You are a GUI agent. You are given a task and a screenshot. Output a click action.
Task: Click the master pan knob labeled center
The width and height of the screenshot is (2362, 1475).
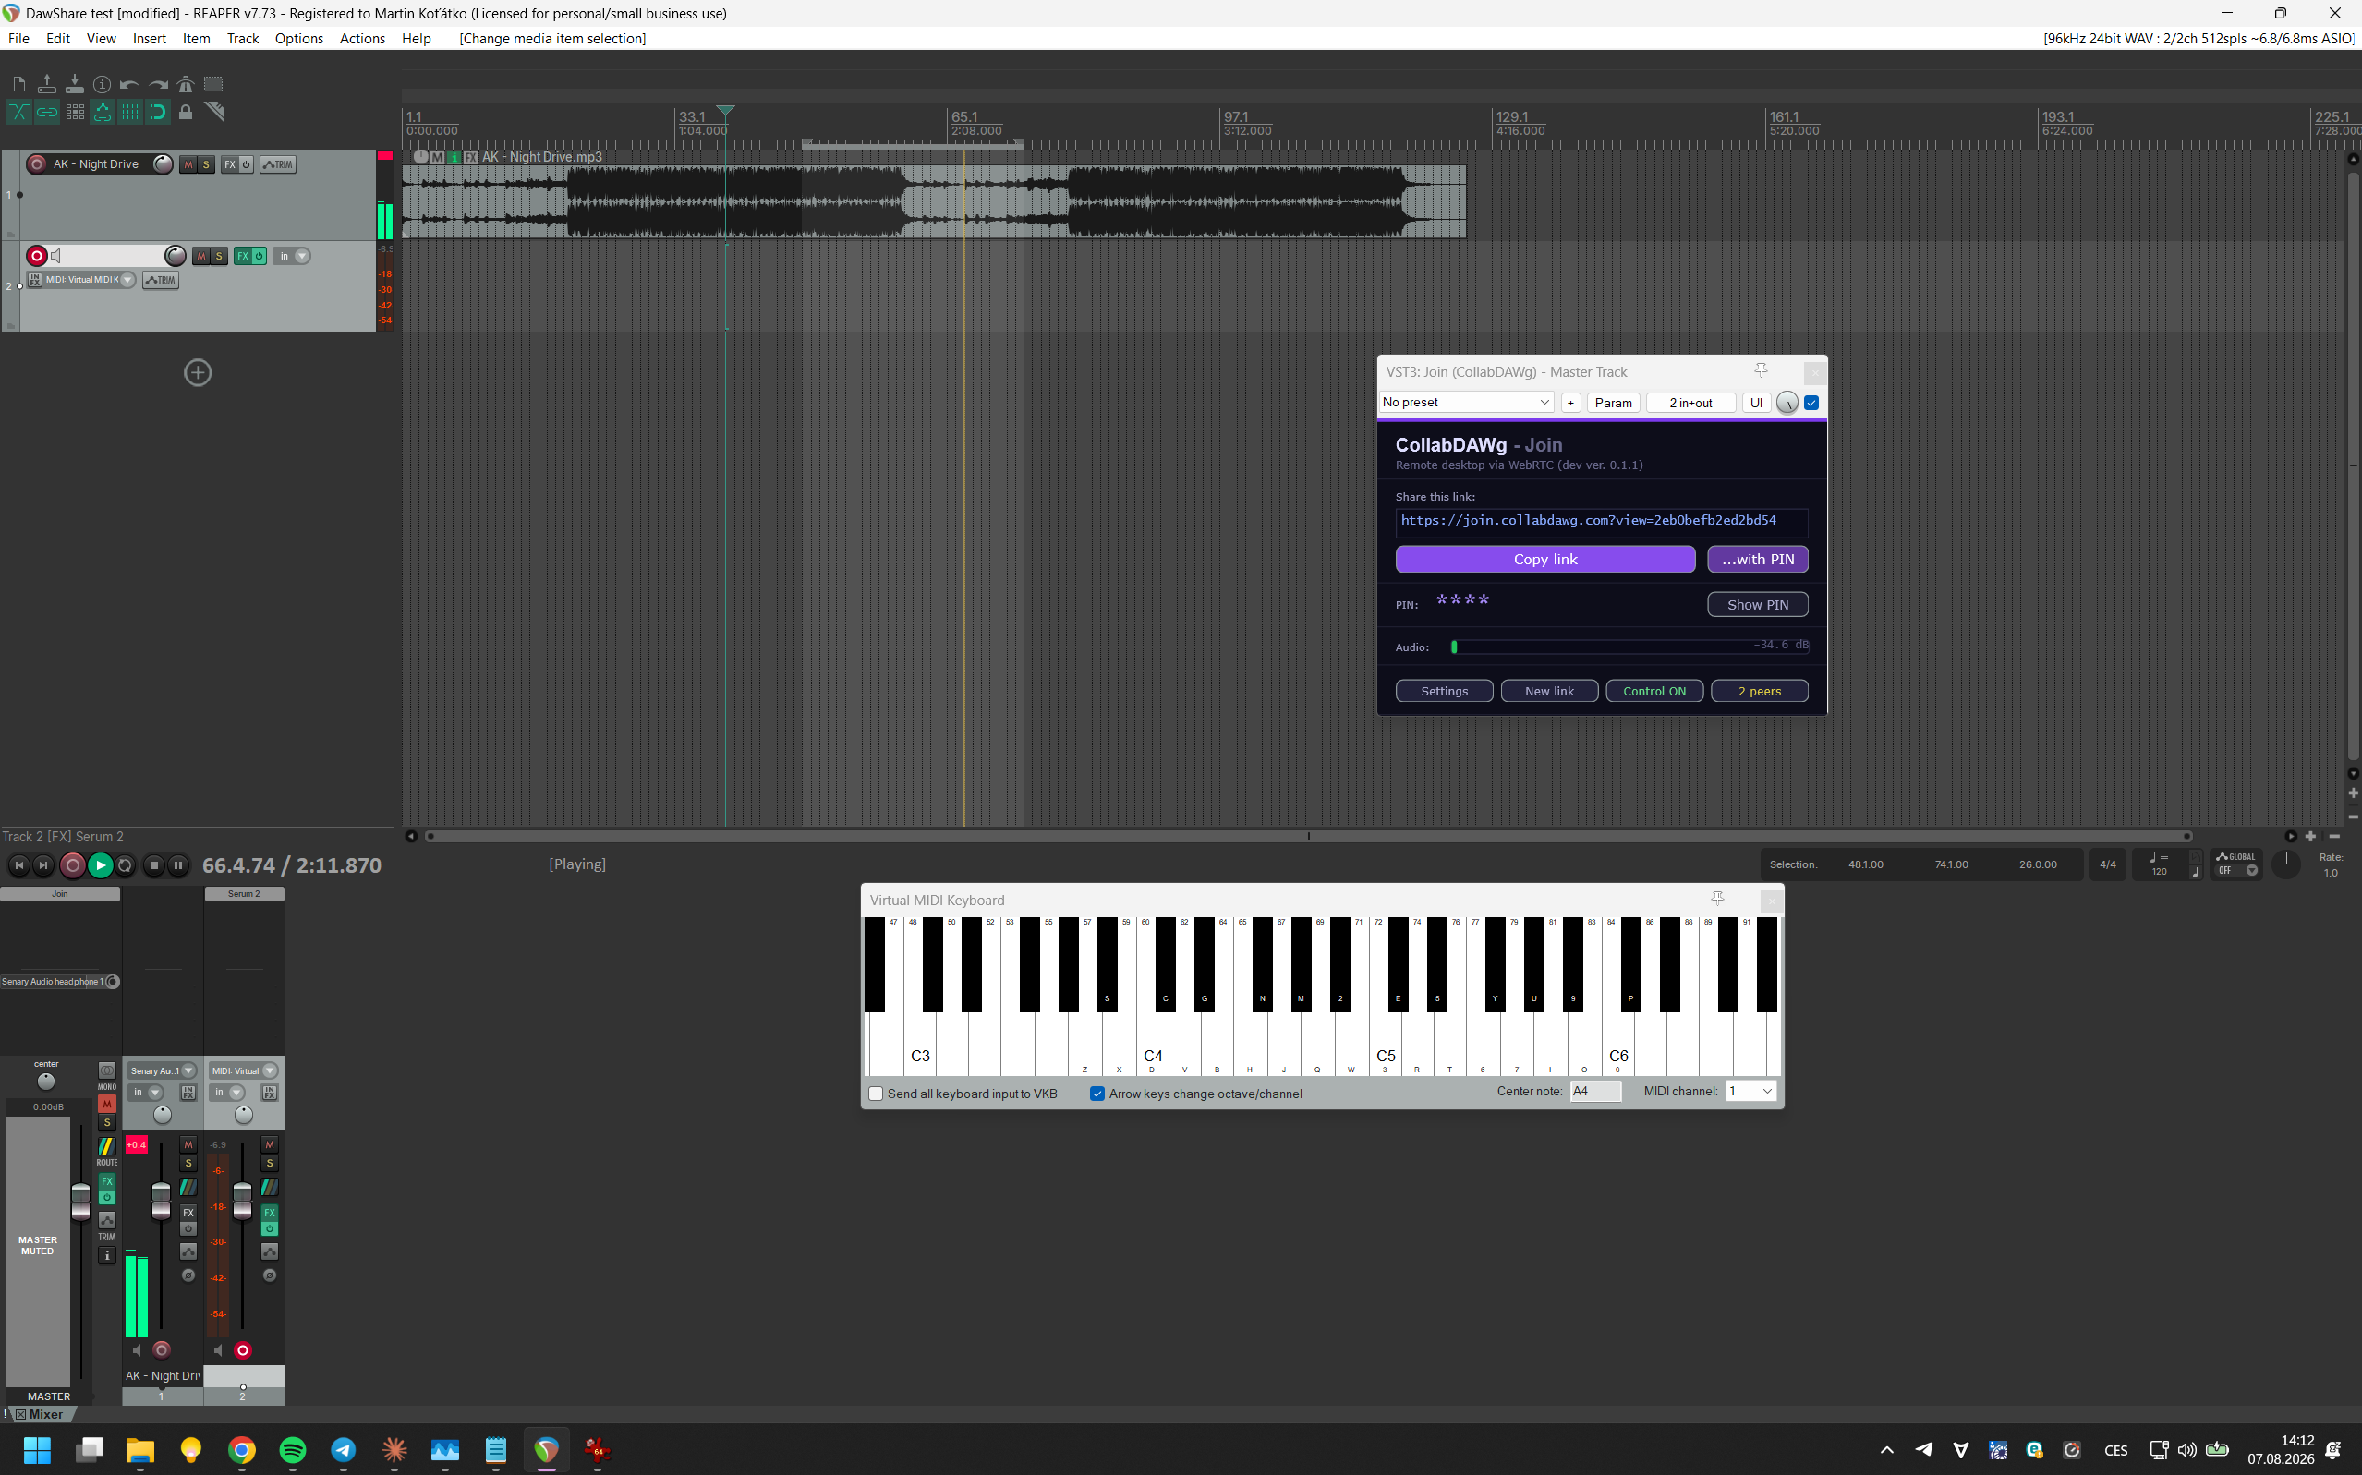click(46, 1082)
